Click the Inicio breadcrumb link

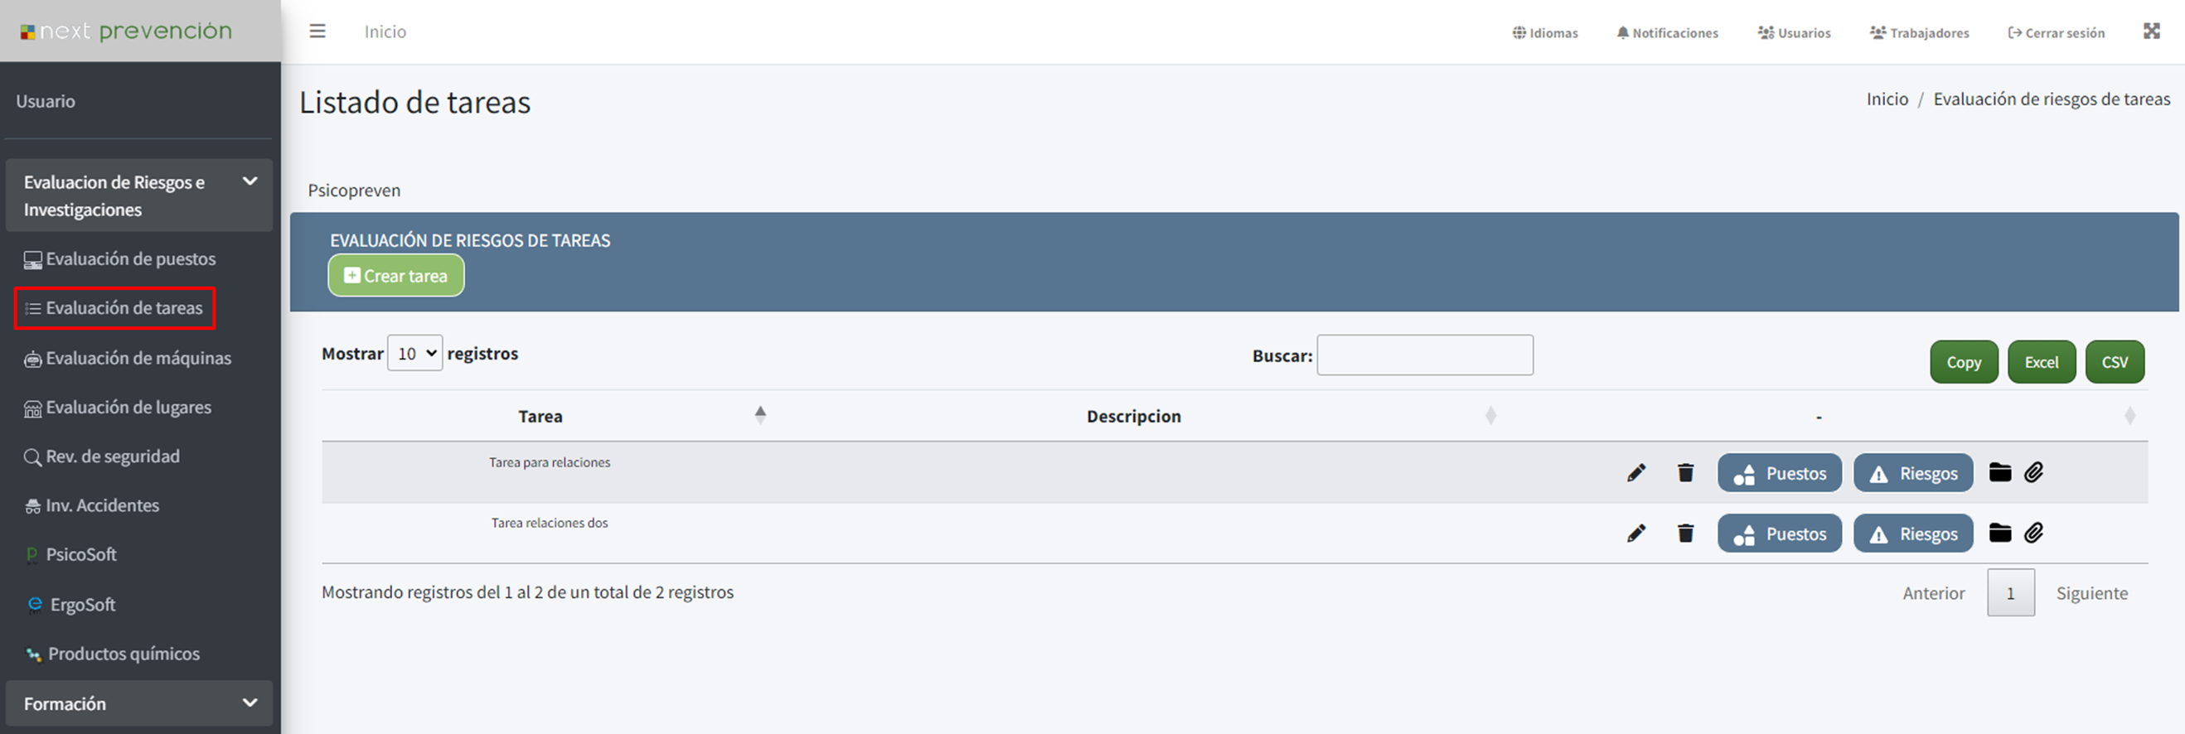pos(1887,99)
